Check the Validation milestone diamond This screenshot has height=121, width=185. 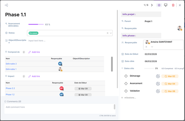tap(126, 91)
